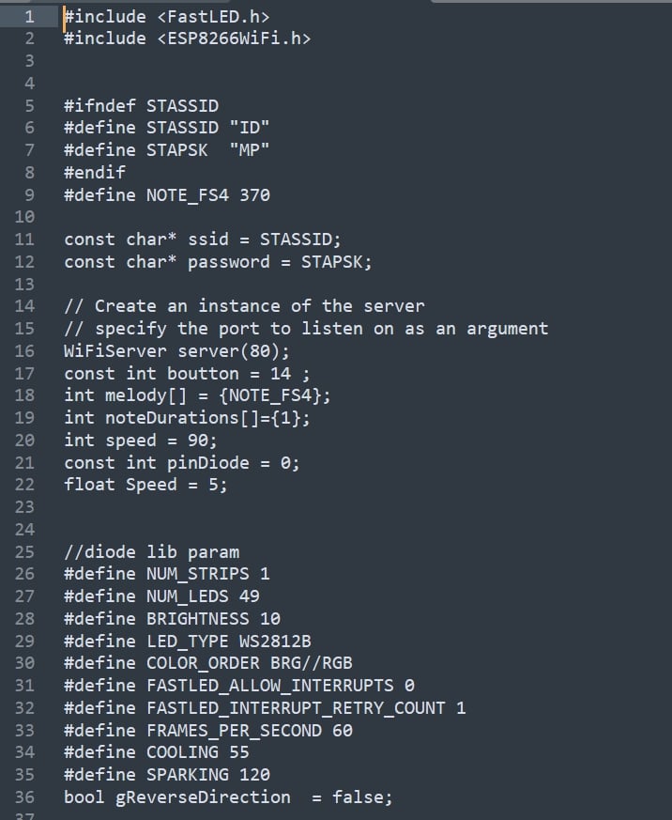Click line number 16 in the gutter

coord(24,351)
